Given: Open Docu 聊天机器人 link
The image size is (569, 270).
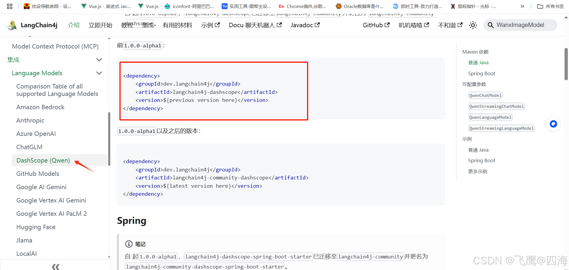Looking at the screenshot, I should pos(255,25).
